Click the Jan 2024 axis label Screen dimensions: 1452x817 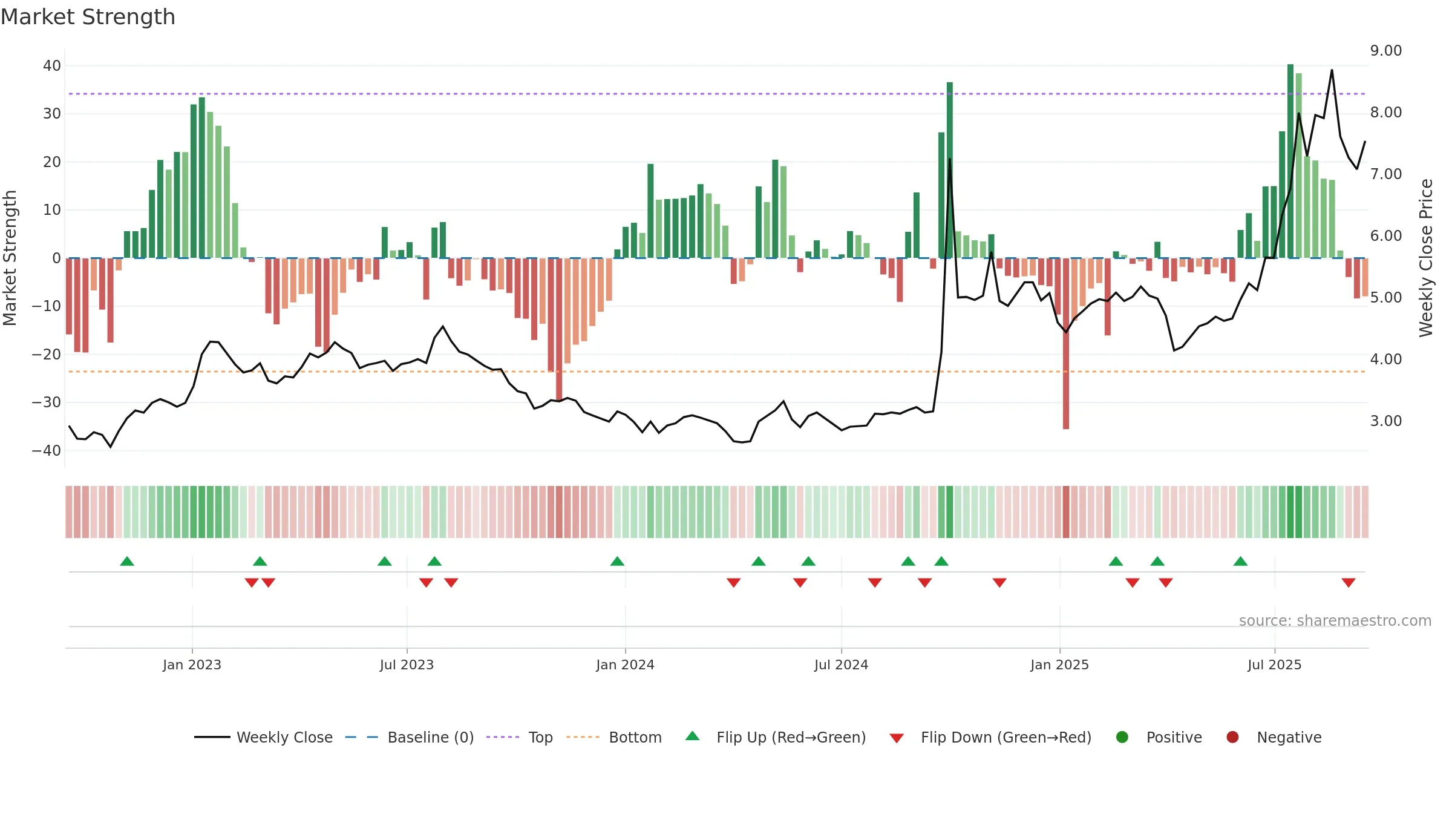click(625, 664)
